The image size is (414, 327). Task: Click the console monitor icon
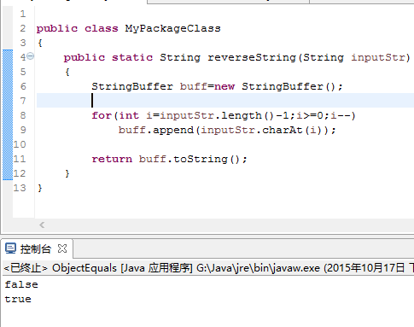[x=11, y=248]
